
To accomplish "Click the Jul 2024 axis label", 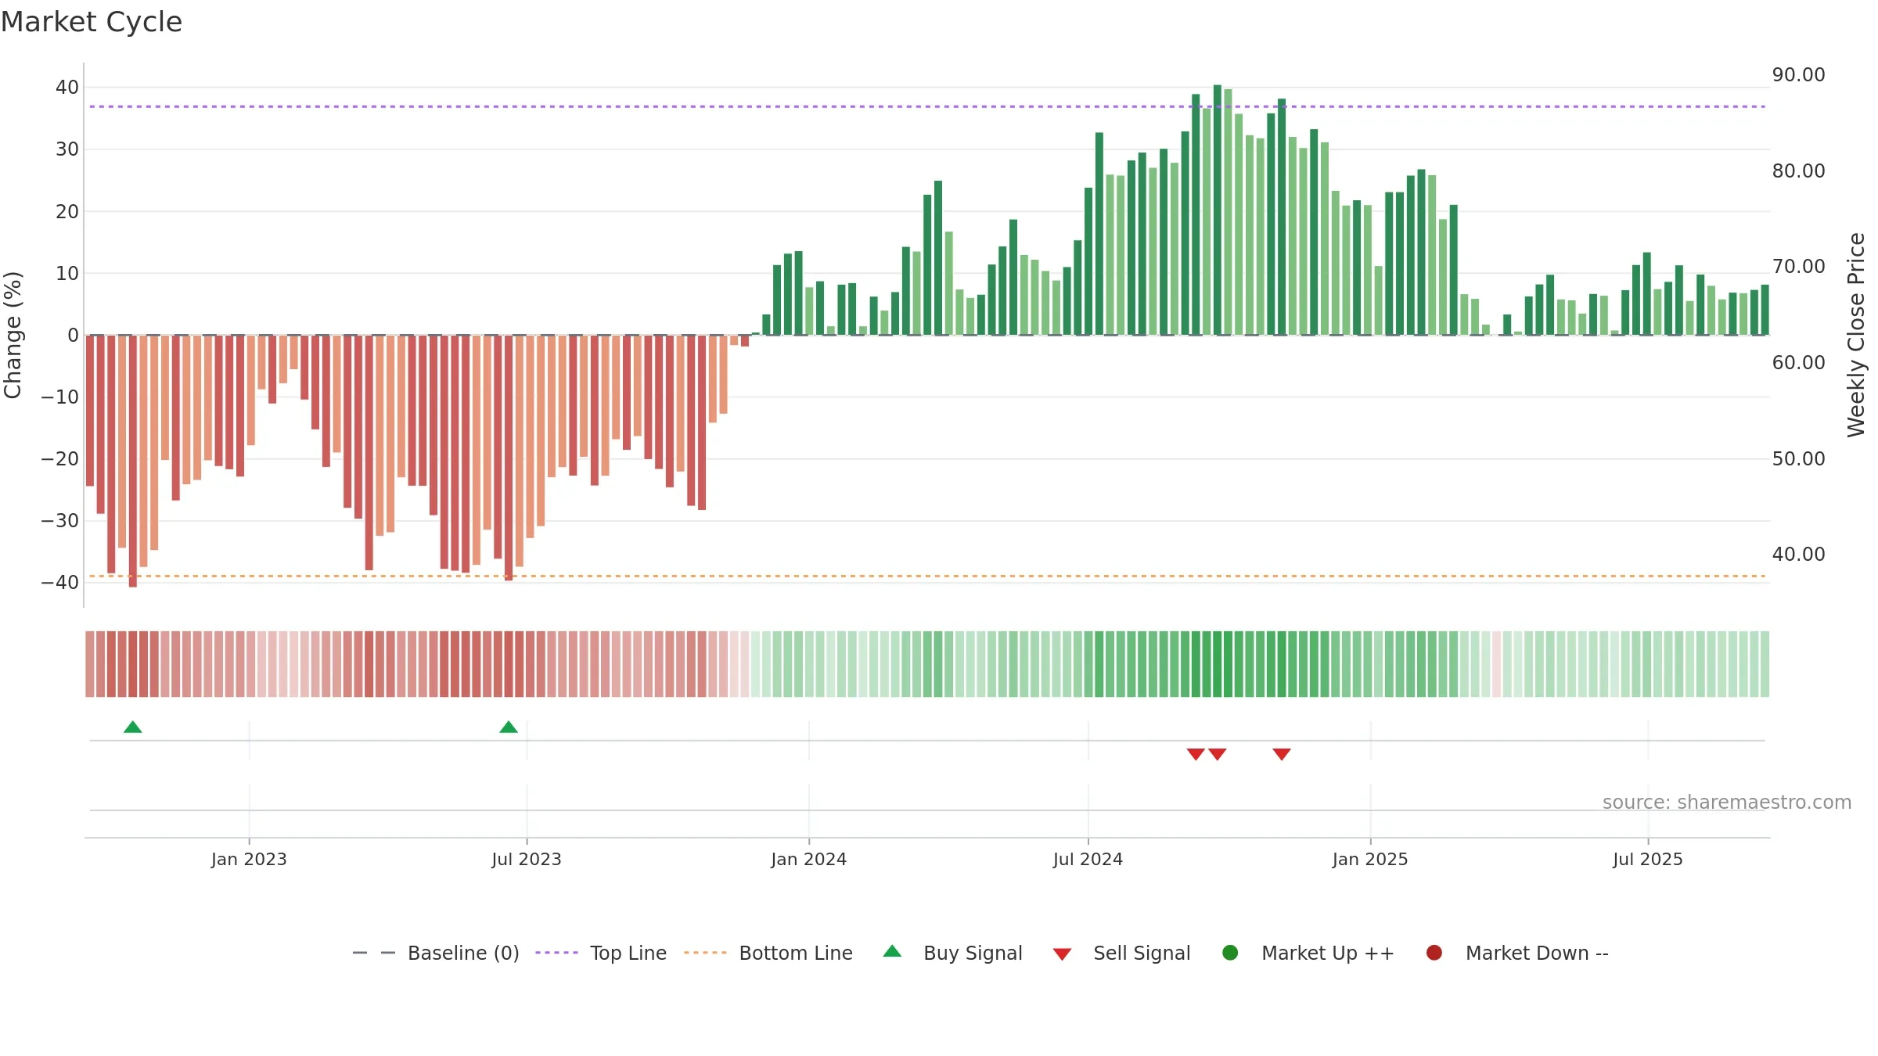I will pyautogui.click(x=1088, y=860).
